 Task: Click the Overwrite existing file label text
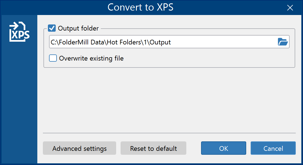click(91, 58)
